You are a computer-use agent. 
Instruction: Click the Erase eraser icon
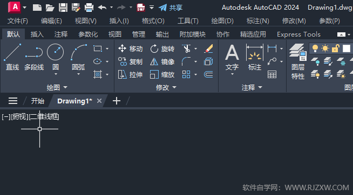pyautogui.click(x=208, y=48)
